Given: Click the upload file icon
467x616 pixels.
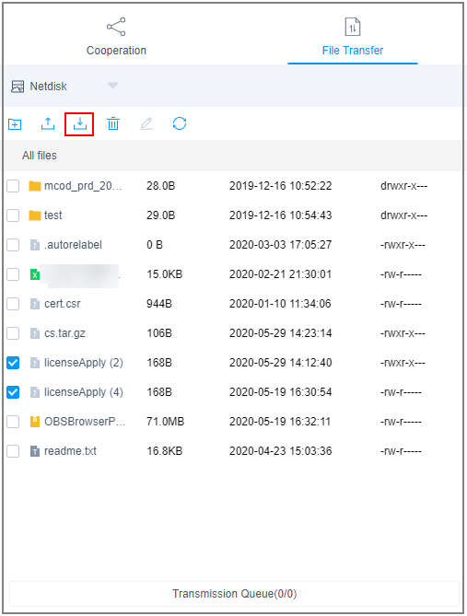Looking at the screenshot, I should pos(48,124).
